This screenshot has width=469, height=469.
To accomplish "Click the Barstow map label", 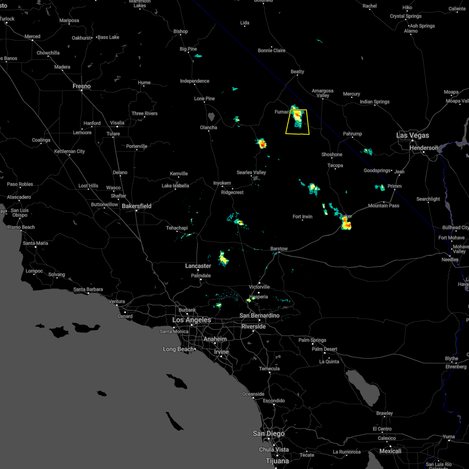I will click(279, 249).
